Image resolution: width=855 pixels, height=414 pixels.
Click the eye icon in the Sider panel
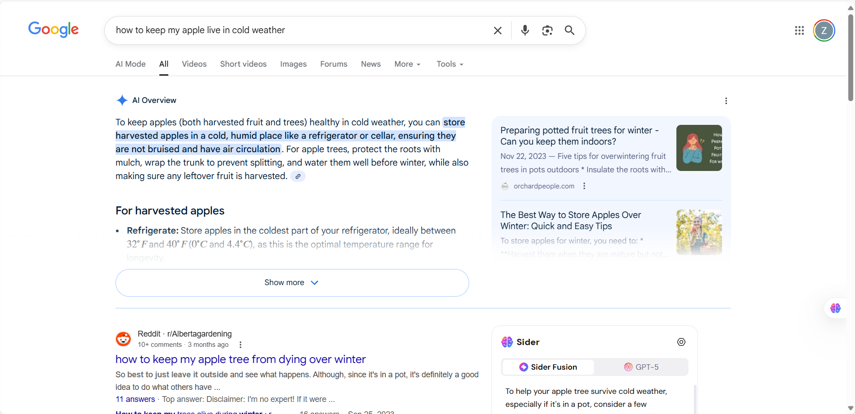point(681,341)
